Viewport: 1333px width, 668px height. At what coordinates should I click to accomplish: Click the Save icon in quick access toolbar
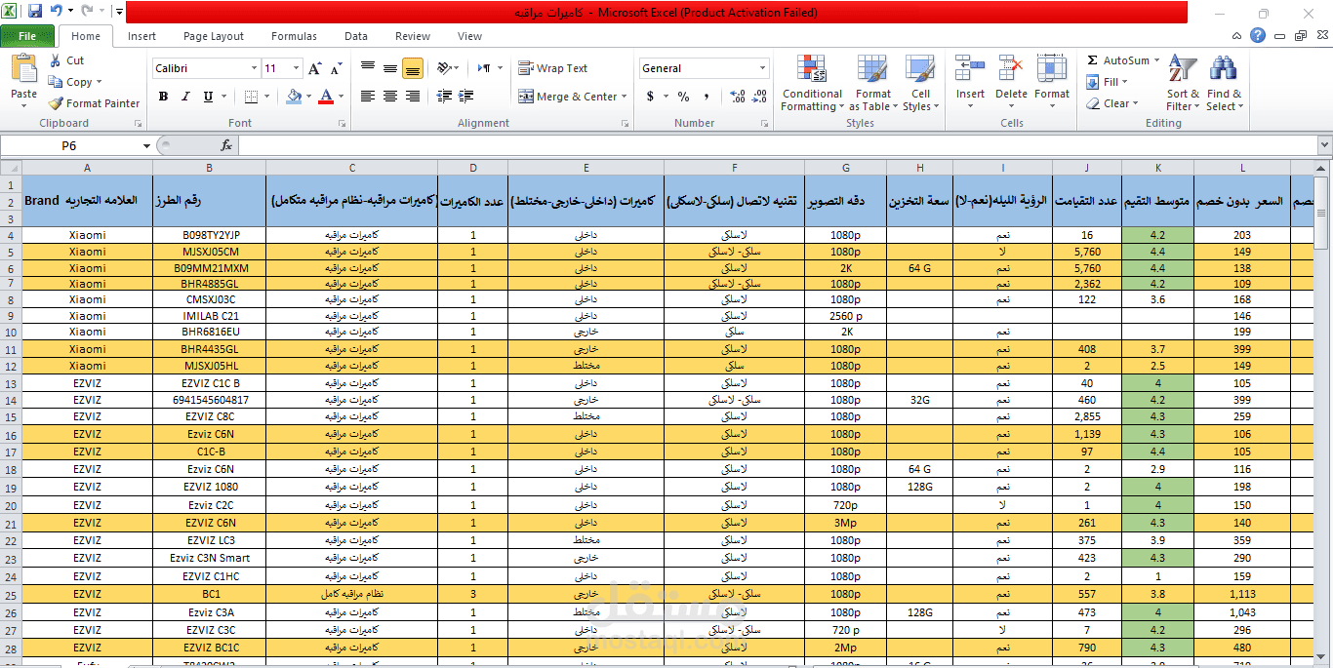[35, 12]
